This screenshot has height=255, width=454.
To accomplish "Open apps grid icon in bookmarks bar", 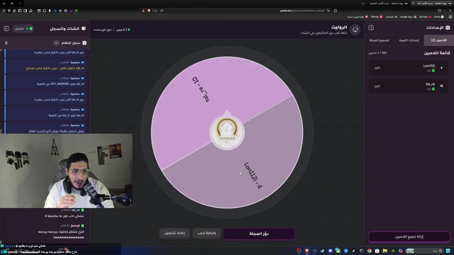I will (450, 17).
